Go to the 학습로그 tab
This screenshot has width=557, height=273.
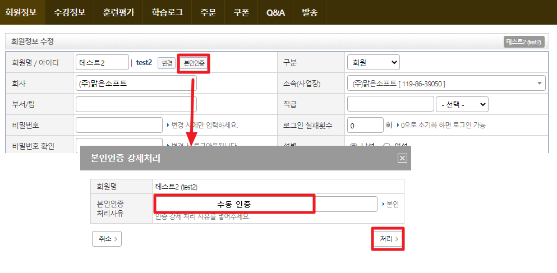[167, 12]
